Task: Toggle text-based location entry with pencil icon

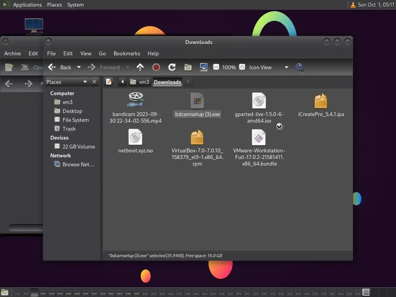Action: [109, 82]
